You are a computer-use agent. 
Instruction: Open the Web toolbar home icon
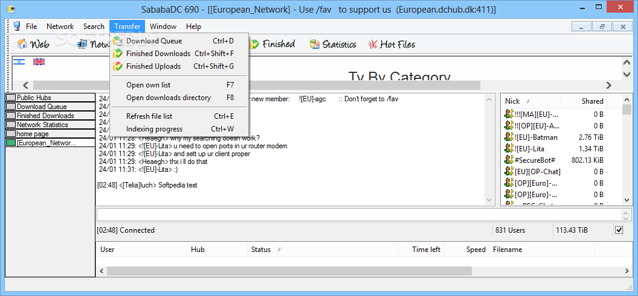tap(22, 43)
